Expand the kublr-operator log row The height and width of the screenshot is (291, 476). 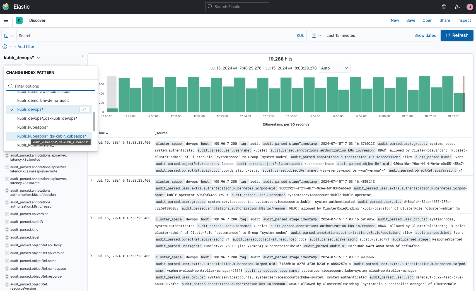click(x=91, y=181)
